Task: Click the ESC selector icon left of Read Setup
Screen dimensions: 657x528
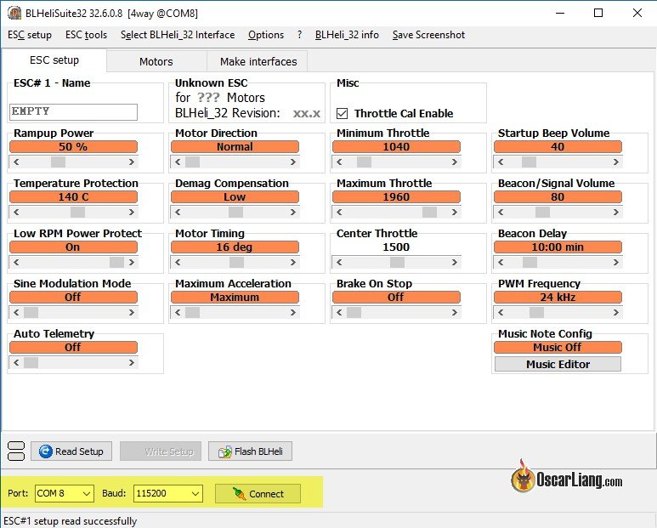Action: [15, 451]
